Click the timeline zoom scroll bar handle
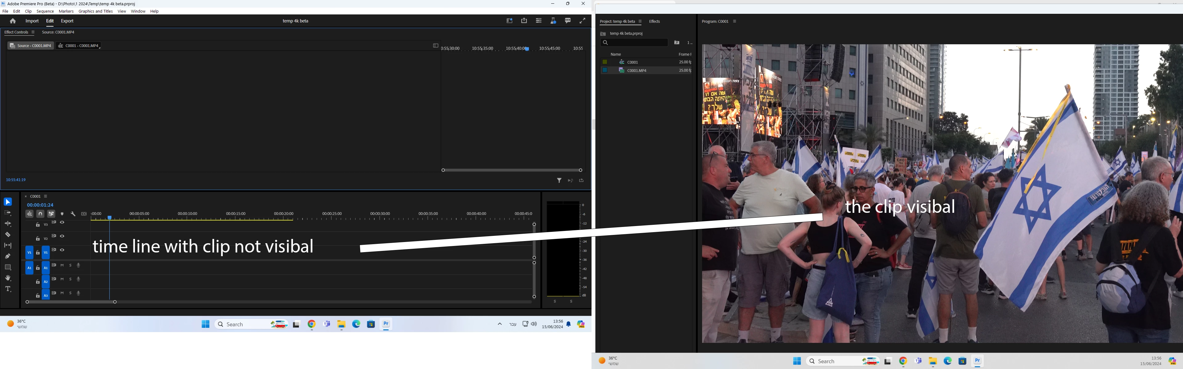 (x=71, y=302)
